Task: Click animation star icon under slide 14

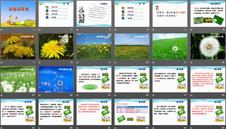Action: point(39,95)
